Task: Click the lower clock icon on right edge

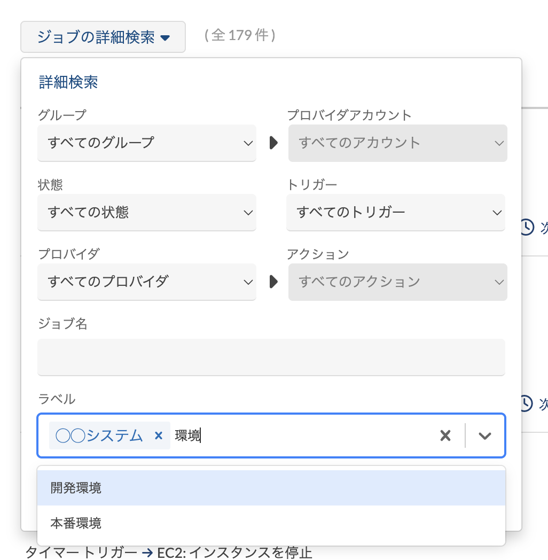Action: [527, 403]
